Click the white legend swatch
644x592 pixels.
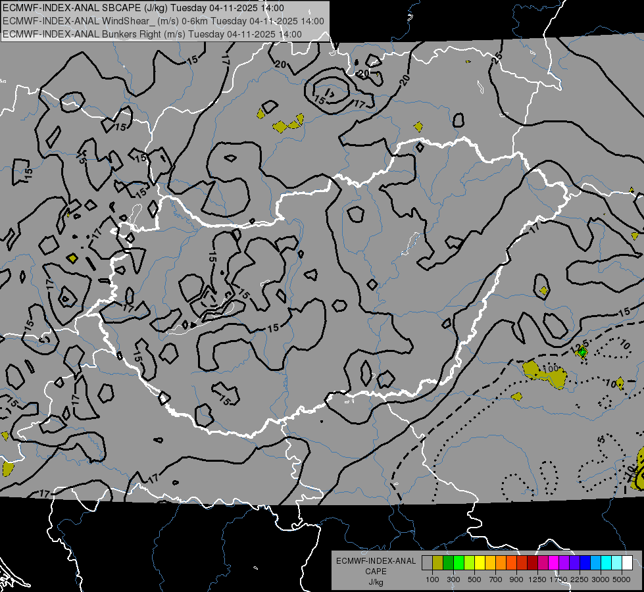click(x=627, y=562)
